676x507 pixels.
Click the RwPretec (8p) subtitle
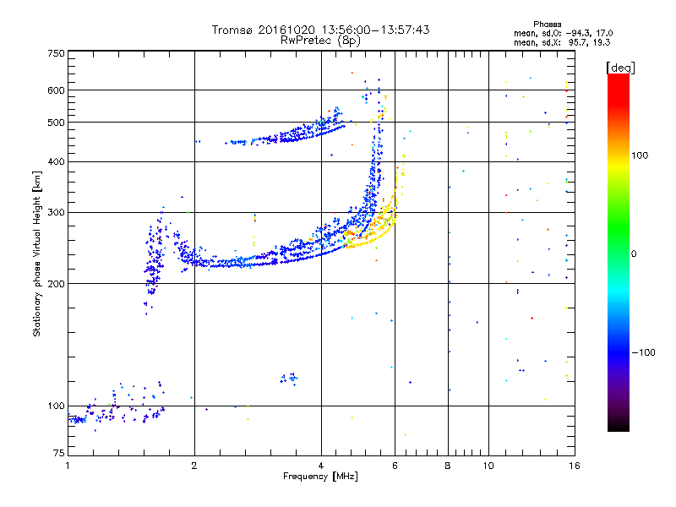point(320,40)
